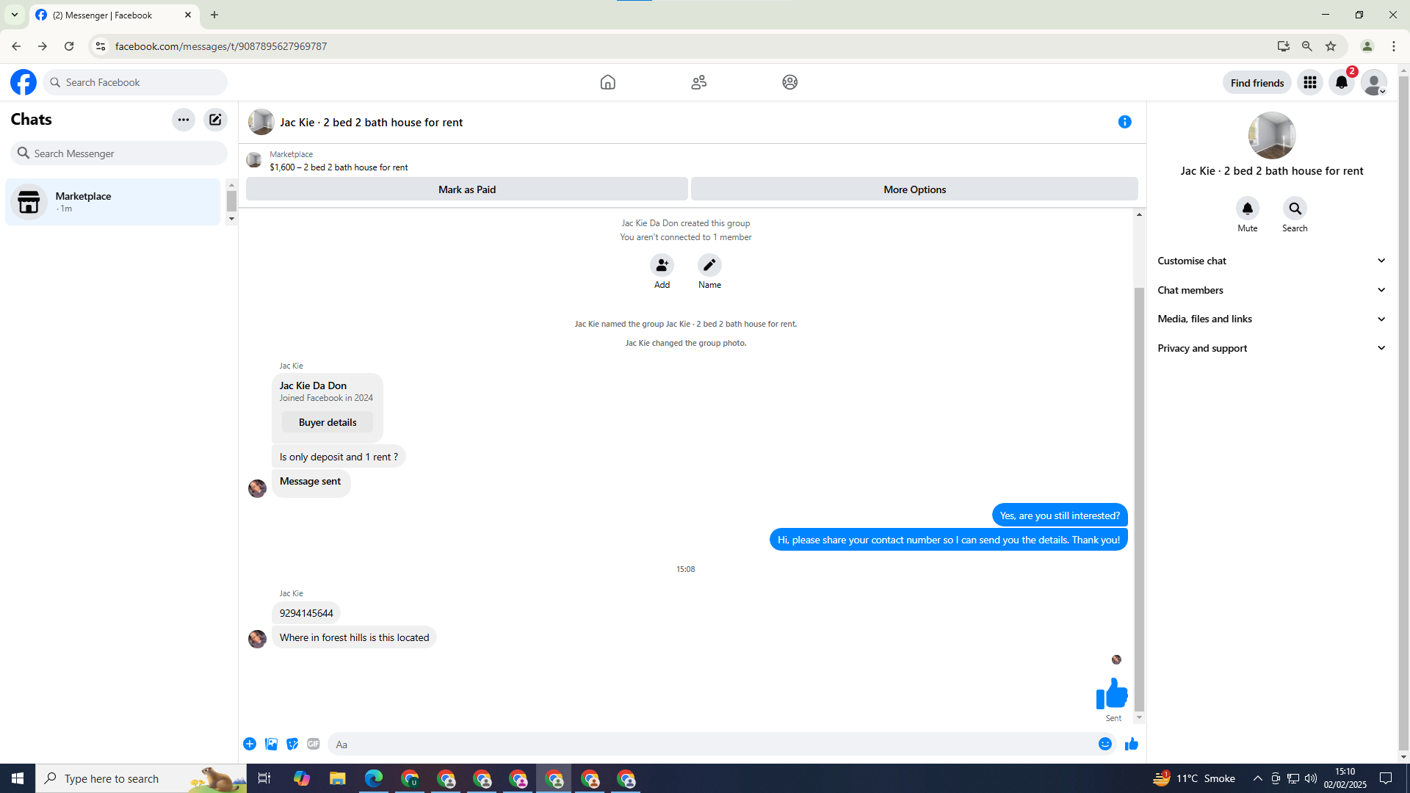The width and height of the screenshot is (1410, 793).
Task: Go to Facebook Home tab
Action: (607, 82)
